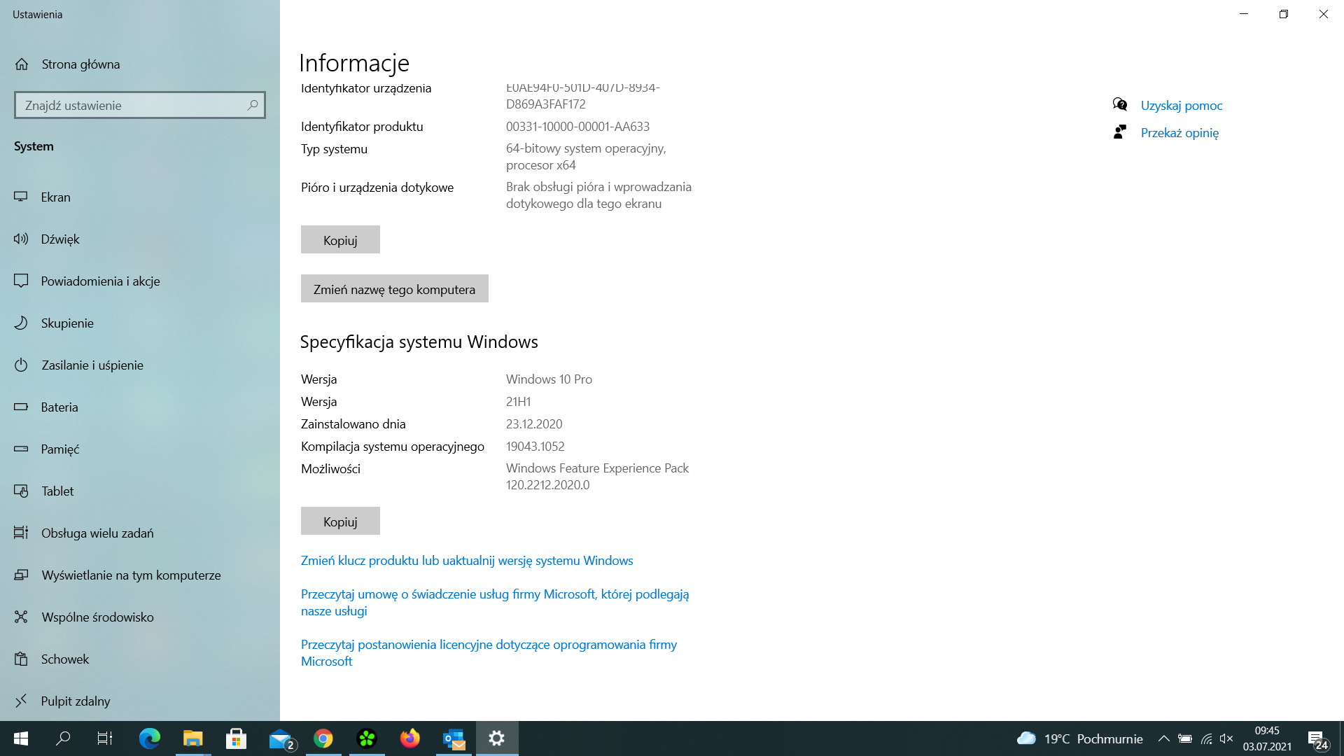Select product ID value 00331-10000-00001-AA633

pyautogui.click(x=577, y=127)
